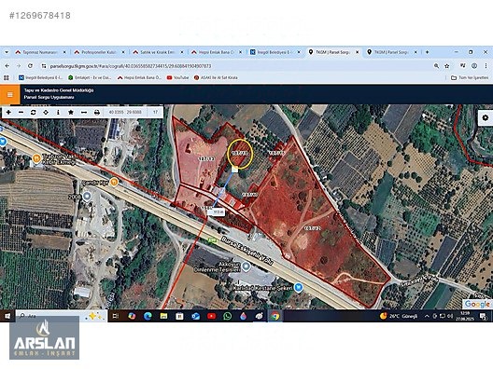Zoom out with the map minus tool
This screenshot has width=493, height=369.
pos(21,113)
